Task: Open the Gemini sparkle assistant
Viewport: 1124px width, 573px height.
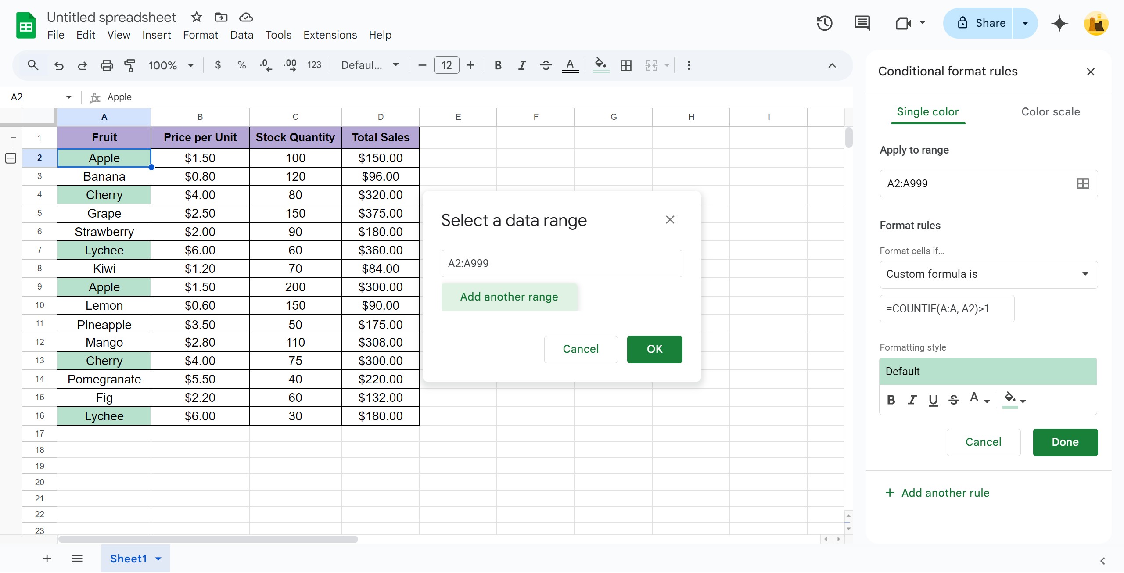Action: 1059,23
